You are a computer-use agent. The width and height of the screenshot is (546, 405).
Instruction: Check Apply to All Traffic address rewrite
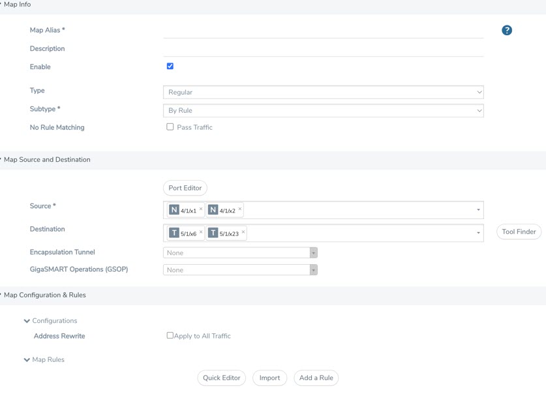pos(170,336)
